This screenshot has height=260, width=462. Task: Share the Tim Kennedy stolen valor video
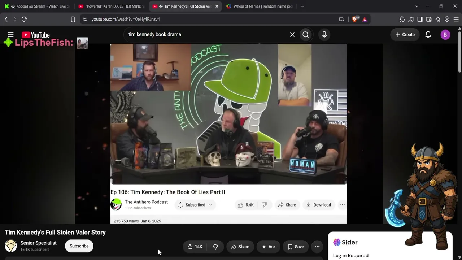[x=240, y=247]
